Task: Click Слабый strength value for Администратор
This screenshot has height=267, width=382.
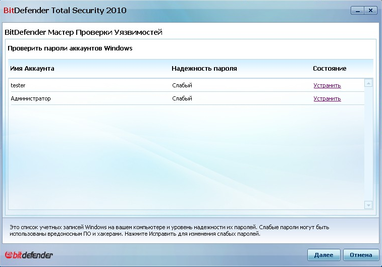Action: pos(182,98)
